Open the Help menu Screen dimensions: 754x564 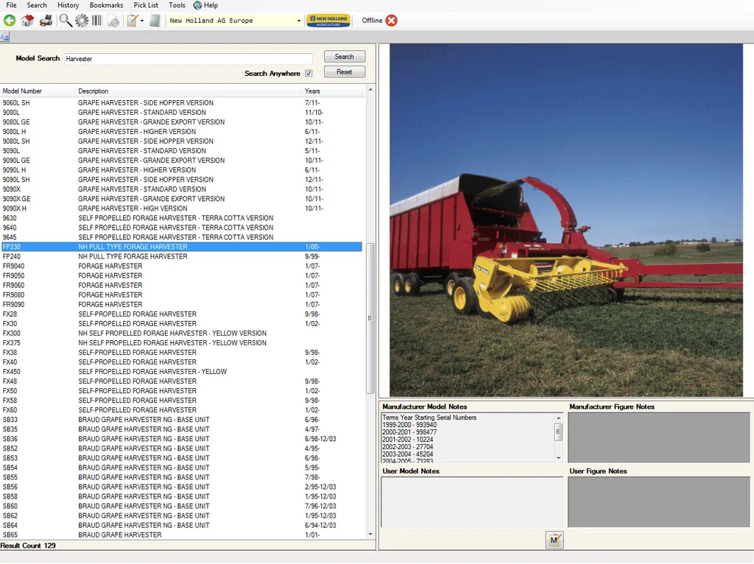206,5
